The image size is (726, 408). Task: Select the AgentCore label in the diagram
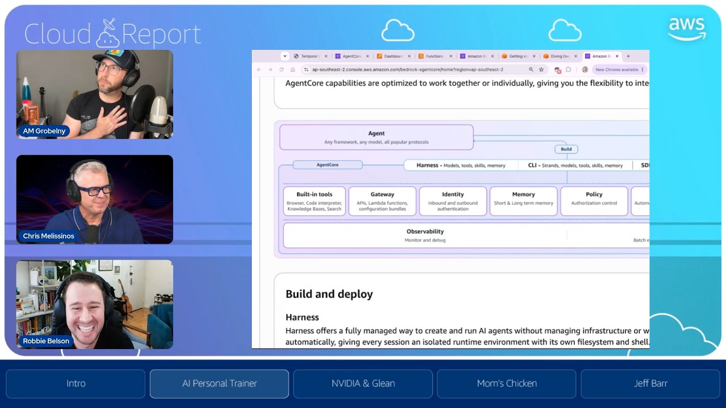pyautogui.click(x=327, y=165)
